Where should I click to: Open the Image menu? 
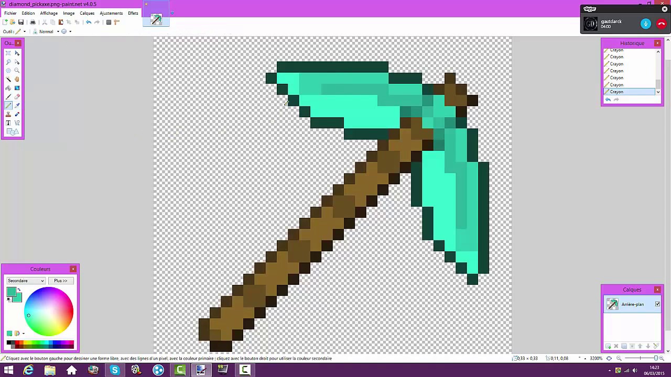pyautogui.click(x=69, y=13)
